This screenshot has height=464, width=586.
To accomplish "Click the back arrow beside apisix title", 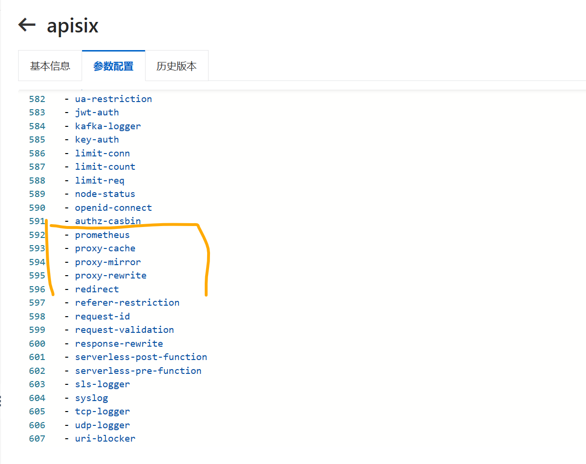I will coord(26,25).
